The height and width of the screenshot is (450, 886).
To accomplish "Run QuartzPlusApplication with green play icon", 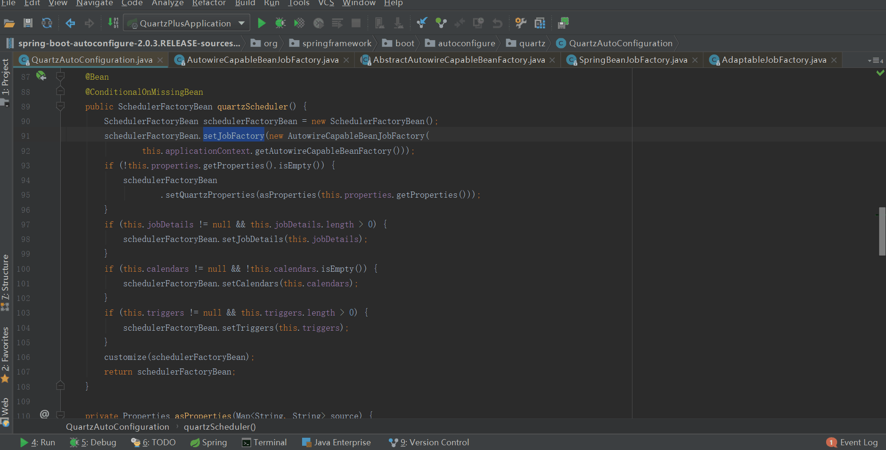I will pyautogui.click(x=262, y=23).
